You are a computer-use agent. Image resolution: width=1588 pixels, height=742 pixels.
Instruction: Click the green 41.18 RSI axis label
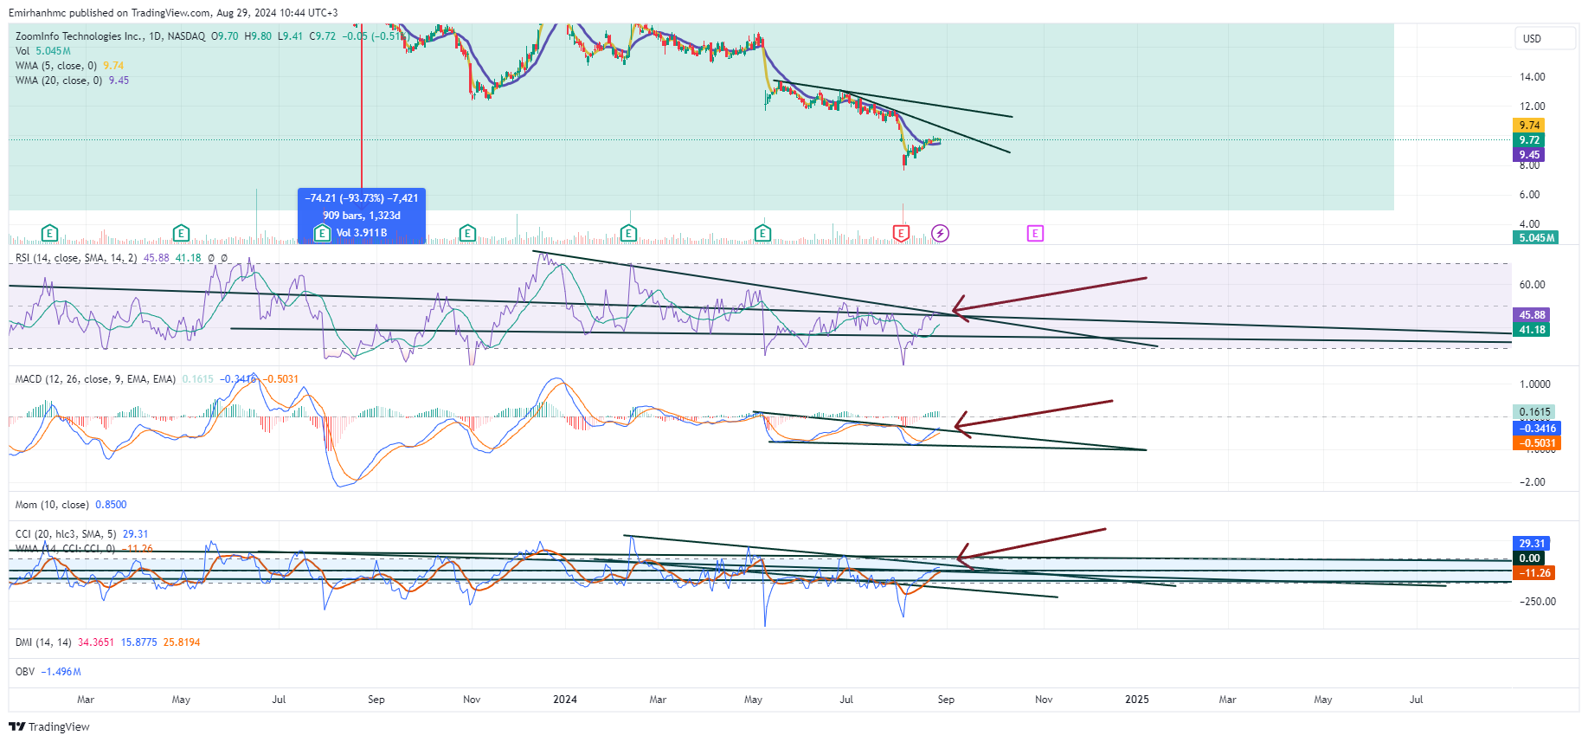tap(1532, 330)
